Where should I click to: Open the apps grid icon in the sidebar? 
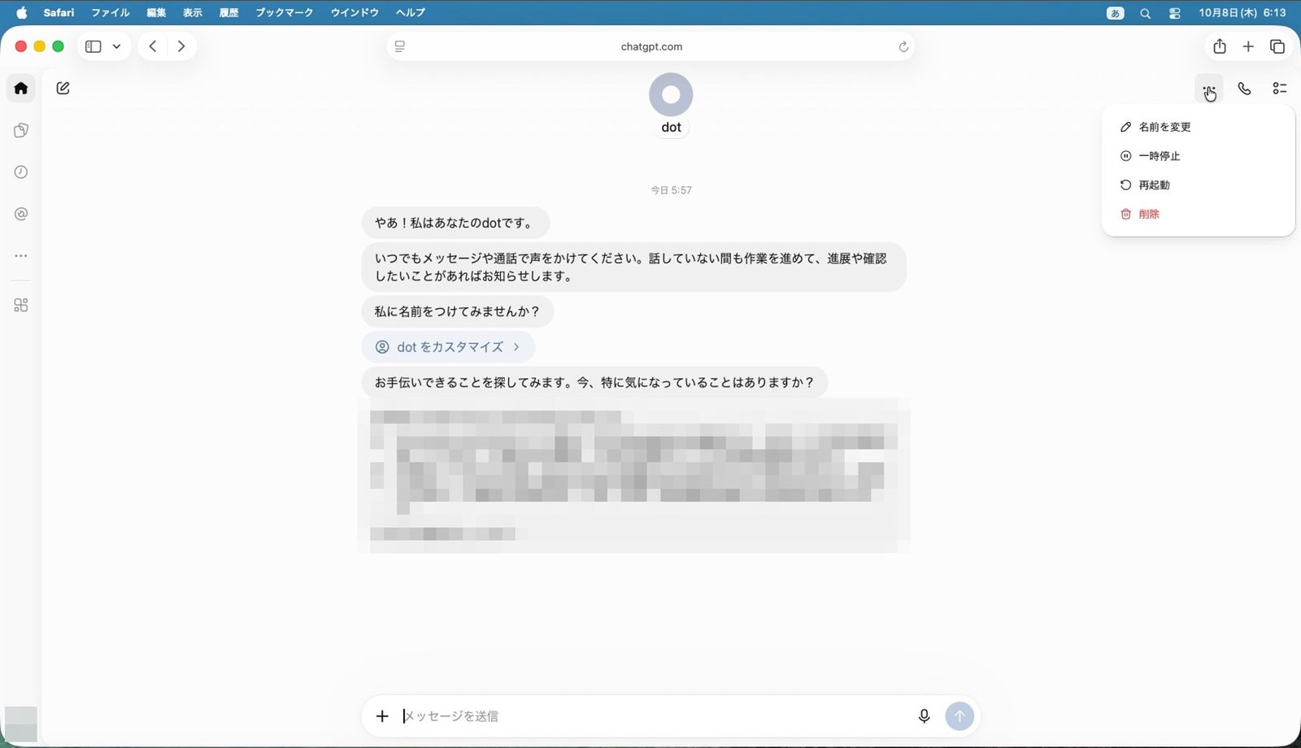pyautogui.click(x=21, y=305)
